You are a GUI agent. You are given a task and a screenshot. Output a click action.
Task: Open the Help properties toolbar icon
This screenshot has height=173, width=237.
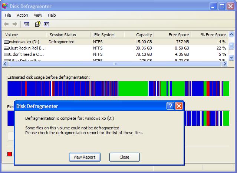(x=38, y=24)
